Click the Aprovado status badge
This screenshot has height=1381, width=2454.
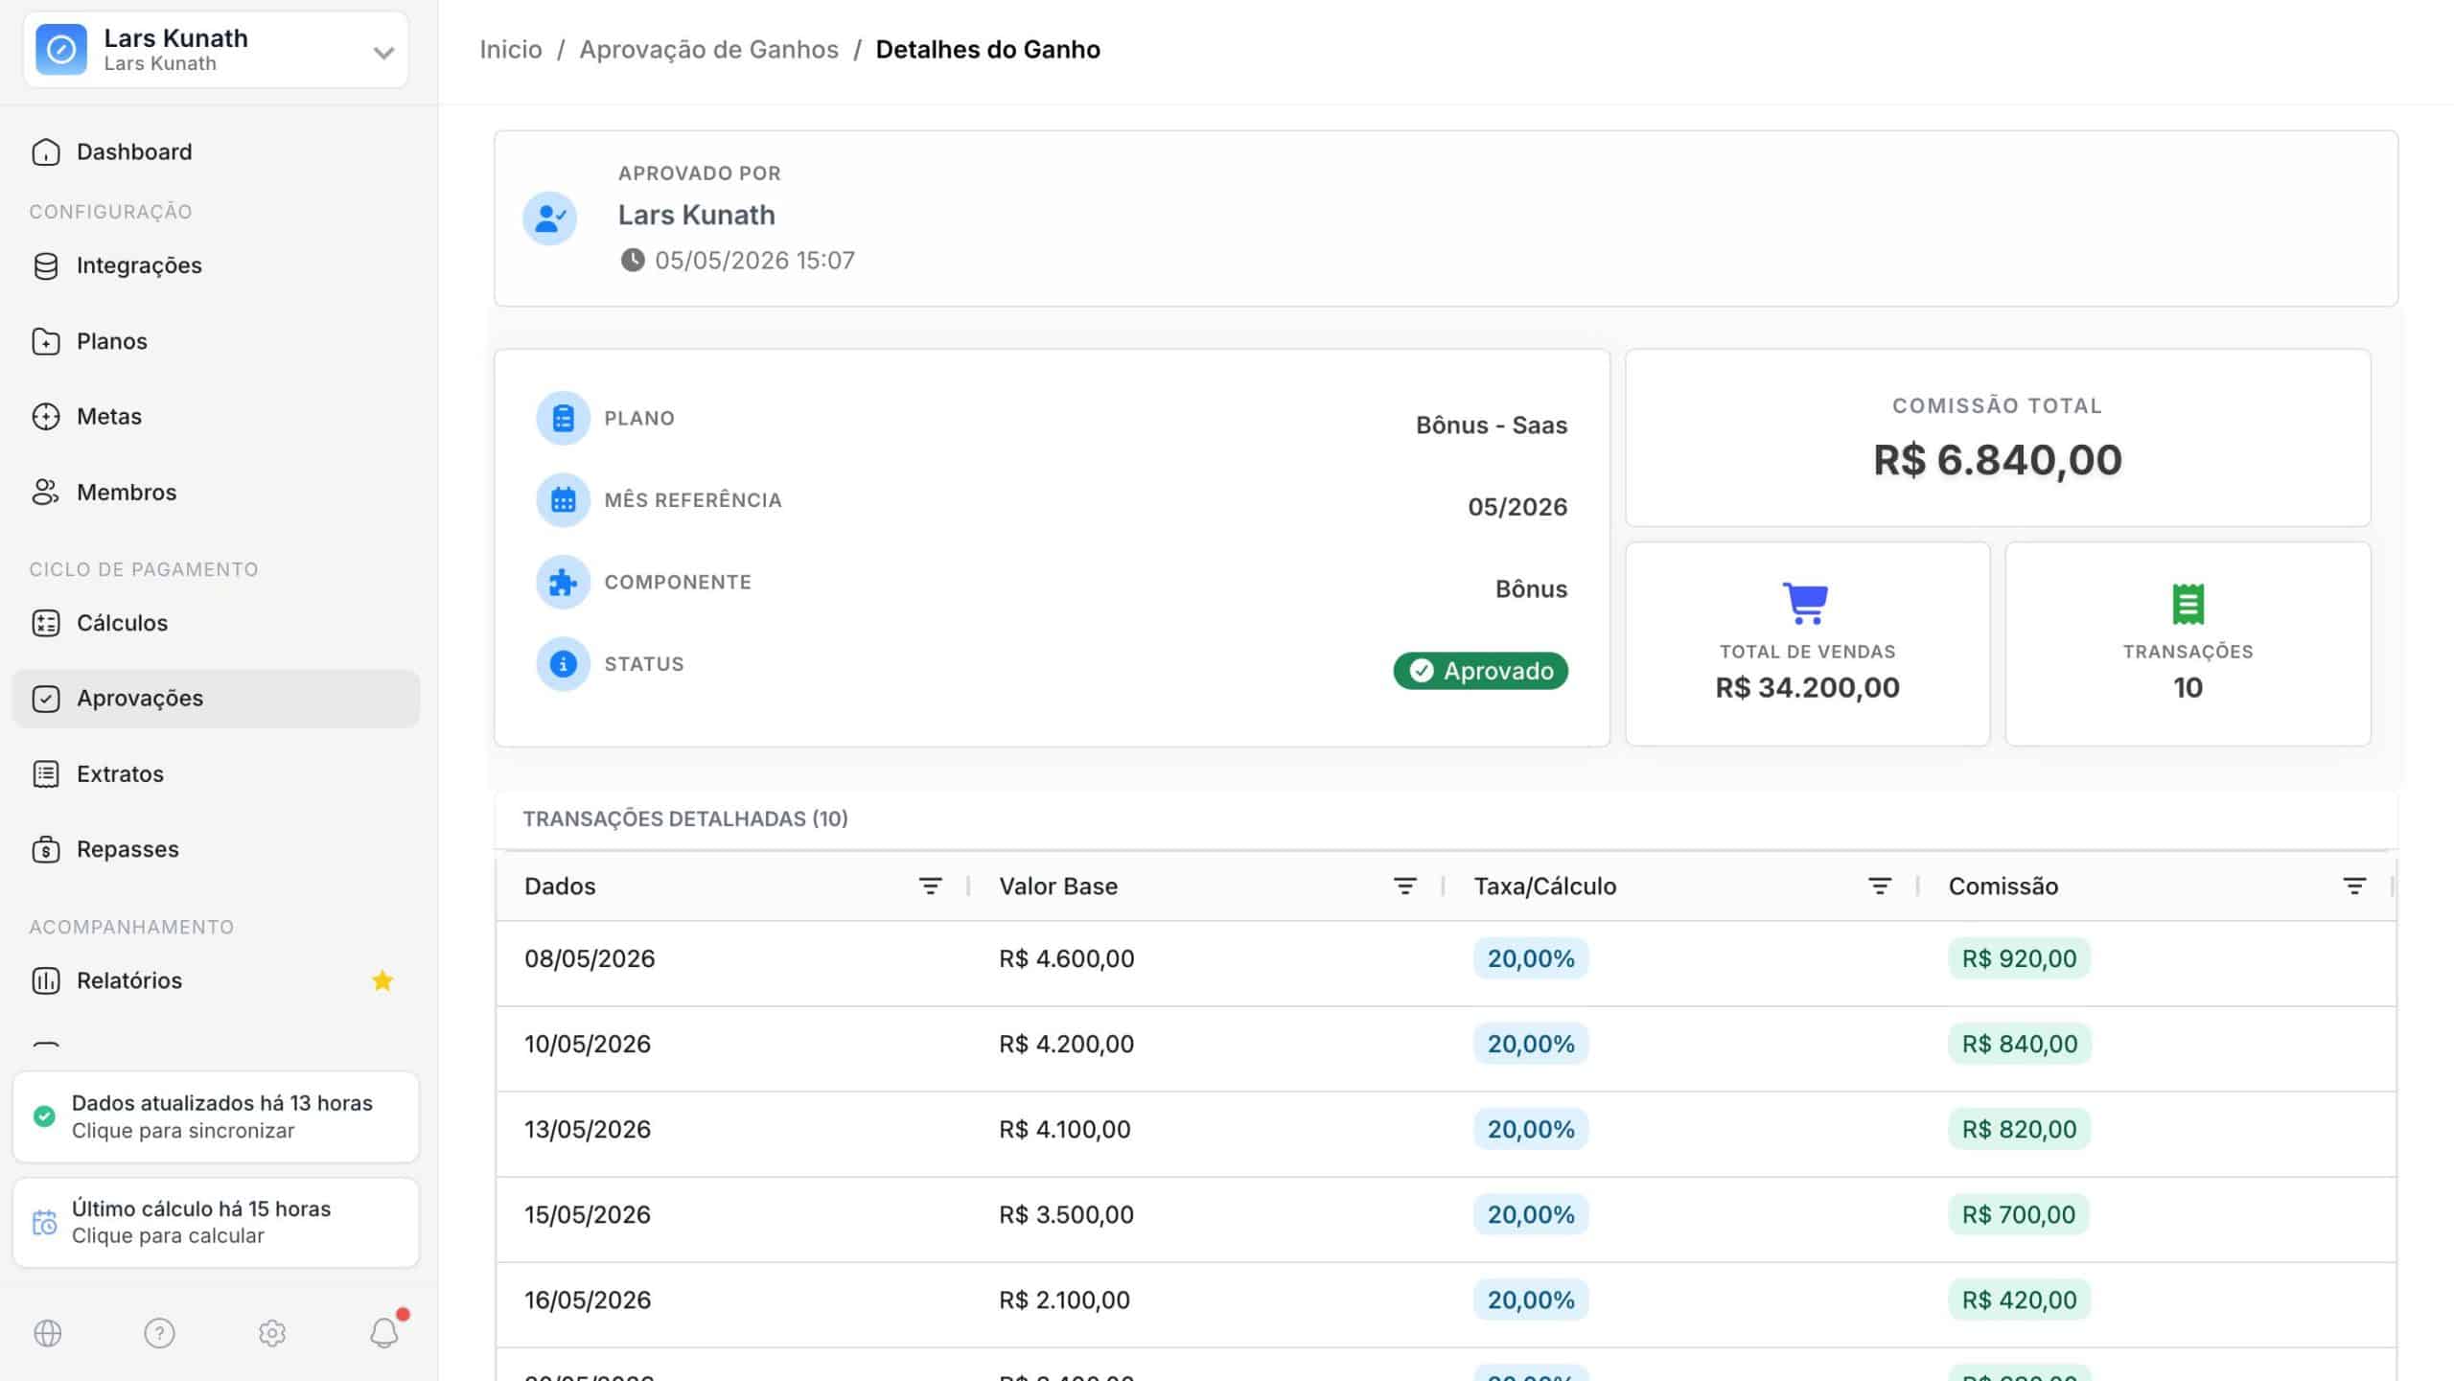click(1480, 671)
